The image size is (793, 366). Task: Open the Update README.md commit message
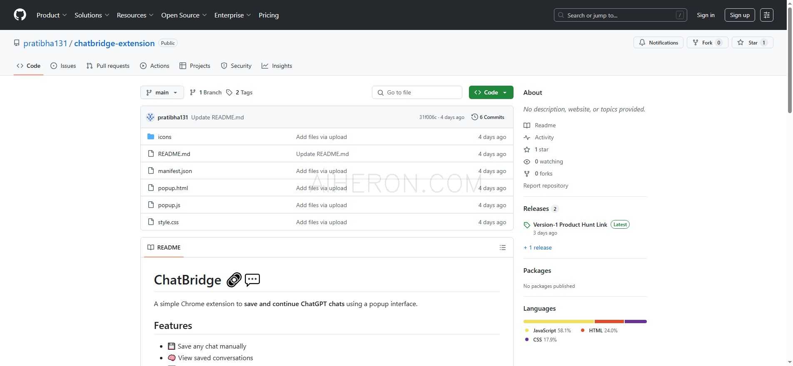tap(217, 117)
